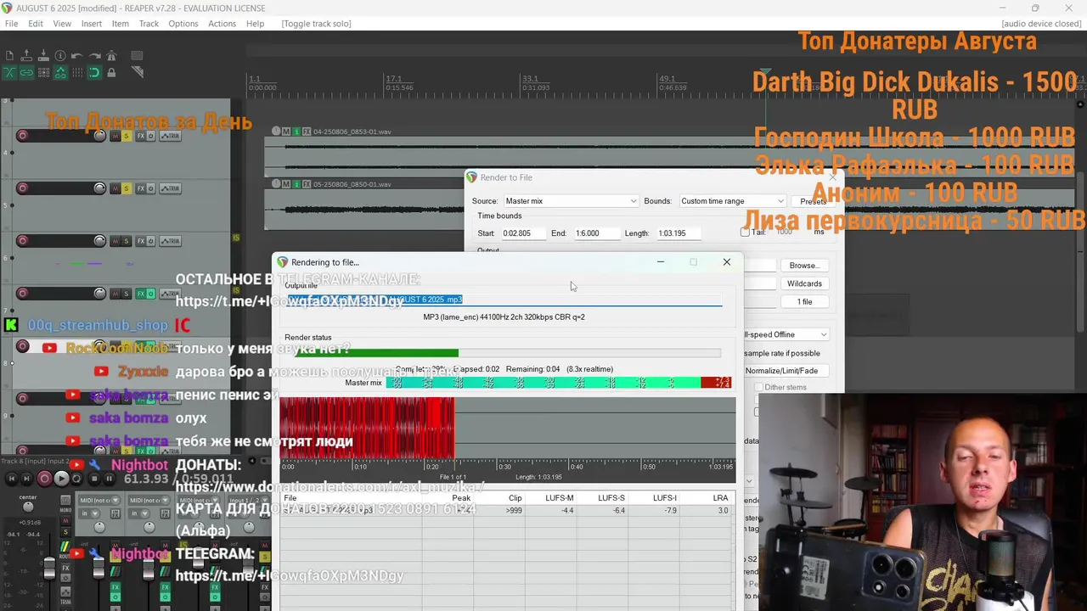The width and height of the screenshot is (1087, 611).
Task: Solo track 6
Action: click(x=127, y=241)
